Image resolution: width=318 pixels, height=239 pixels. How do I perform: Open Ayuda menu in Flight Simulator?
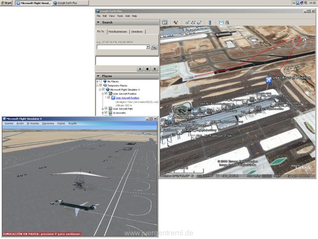(x=72, y=123)
